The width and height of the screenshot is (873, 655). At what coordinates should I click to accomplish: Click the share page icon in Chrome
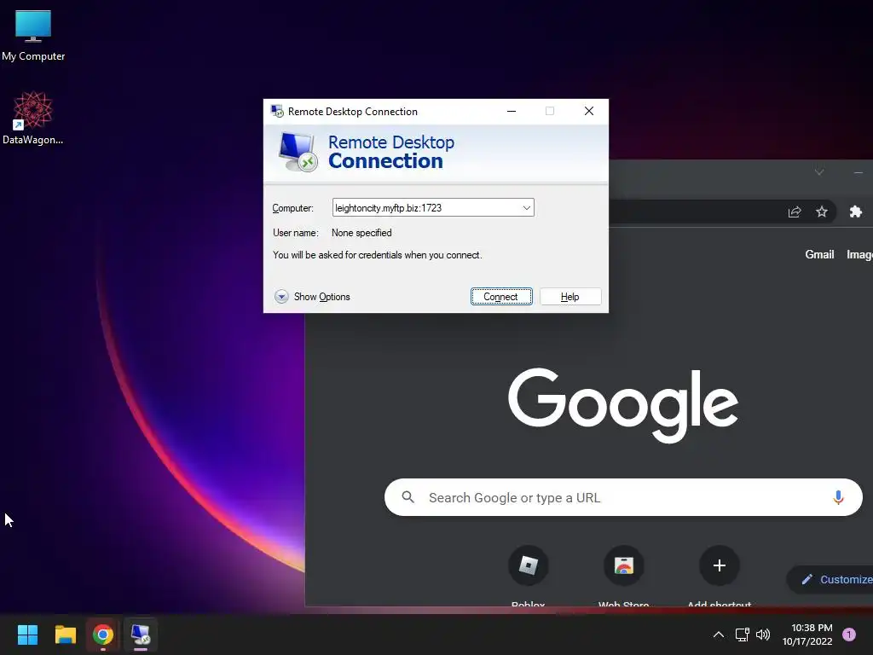[x=795, y=212]
